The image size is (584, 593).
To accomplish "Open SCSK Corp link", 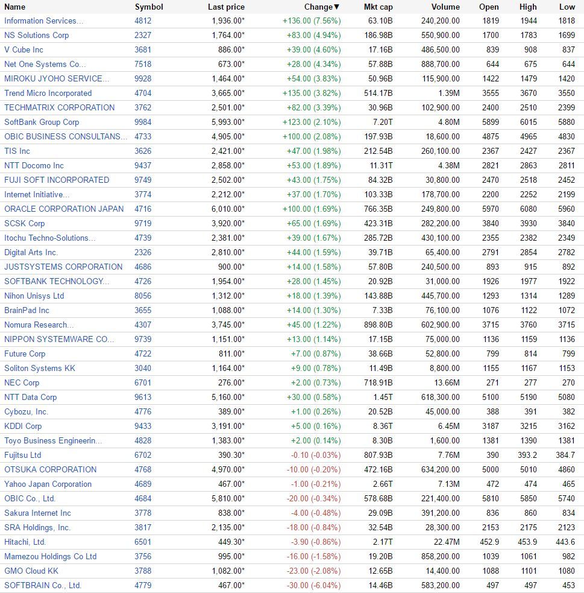I will [25, 224].
